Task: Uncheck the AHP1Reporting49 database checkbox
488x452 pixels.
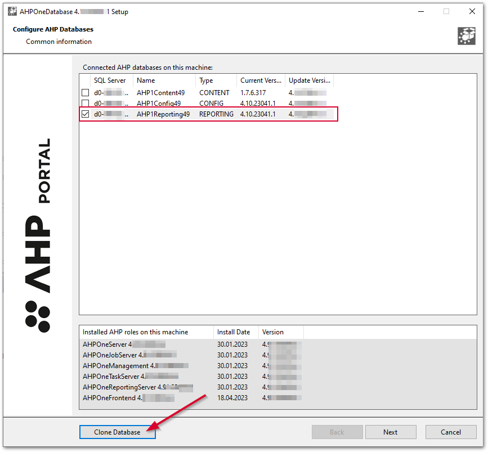Action: pos(86,114)
